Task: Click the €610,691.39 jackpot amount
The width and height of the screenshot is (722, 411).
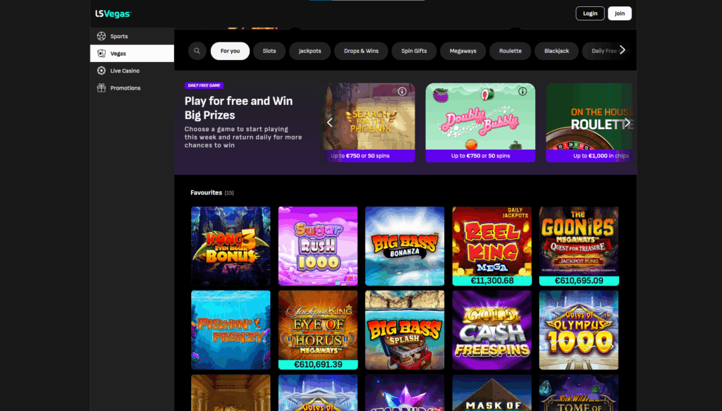Action: point(318,364)
